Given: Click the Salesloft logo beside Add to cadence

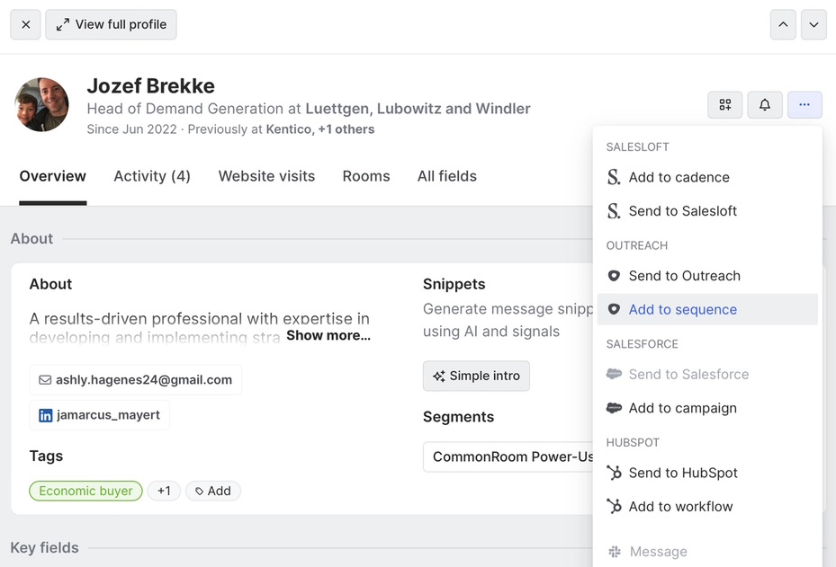Looking at the screenshot, I should pyautogui.click(x=614, y=177).
